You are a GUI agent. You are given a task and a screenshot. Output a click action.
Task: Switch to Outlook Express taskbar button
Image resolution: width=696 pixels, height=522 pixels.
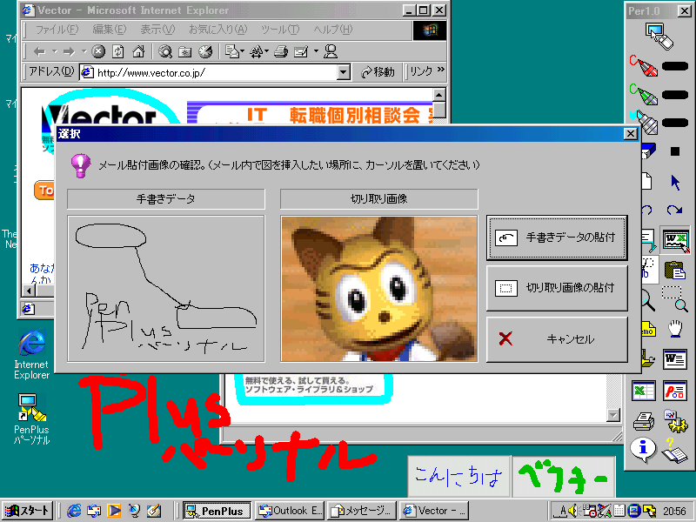click(x=291, y=511)
